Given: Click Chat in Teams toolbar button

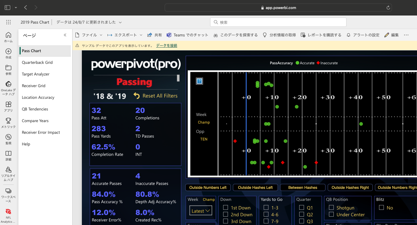Looking at the screenshot, I should point(187,35).
